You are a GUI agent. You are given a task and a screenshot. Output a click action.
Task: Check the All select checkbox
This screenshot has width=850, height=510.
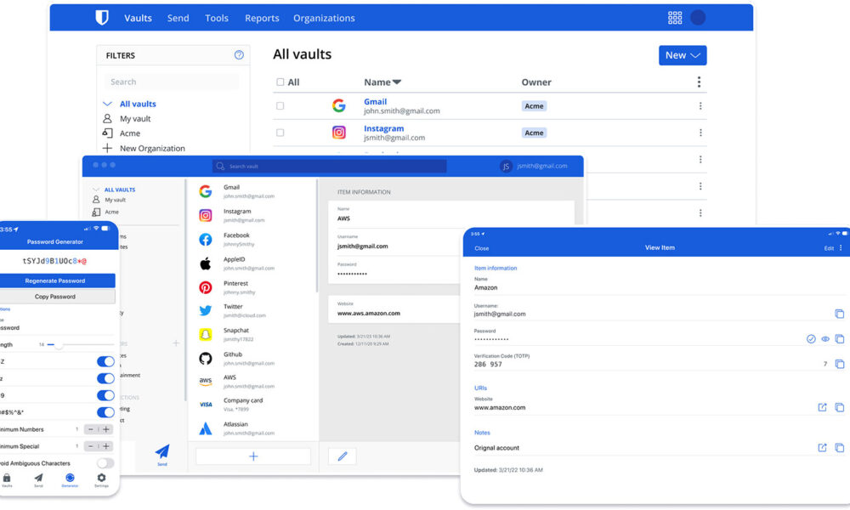coord(280,82)
